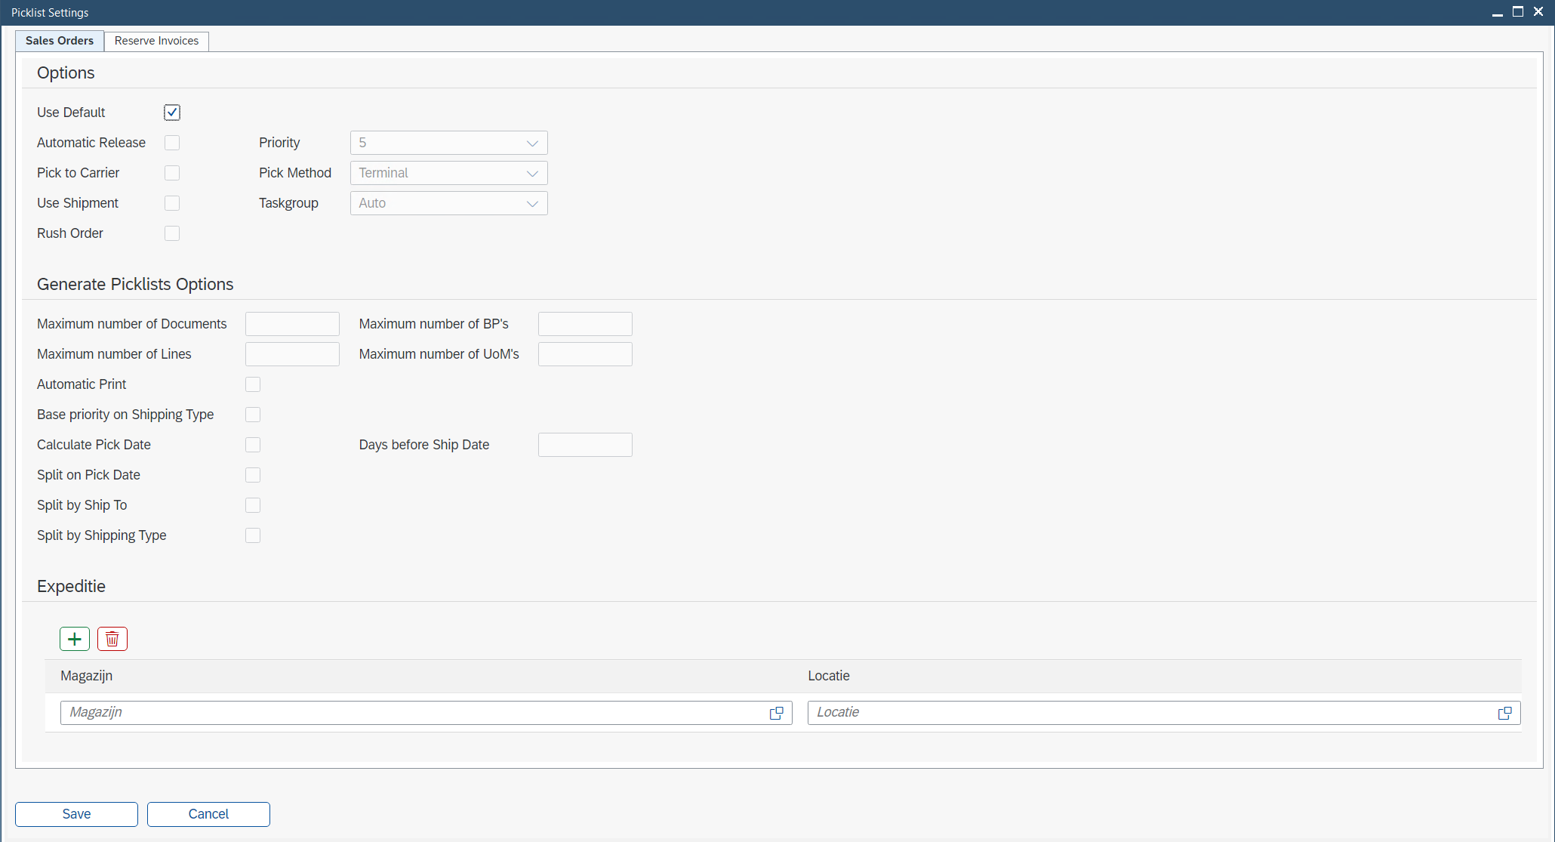
Task: Close the Picklist Settings window
Action: click(1538, 11)
